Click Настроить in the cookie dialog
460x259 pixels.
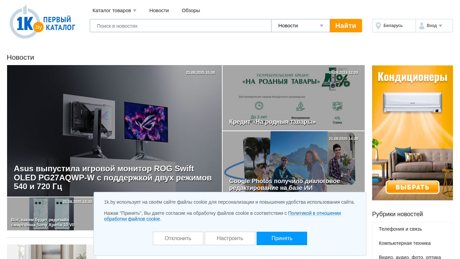pos(230,238)
